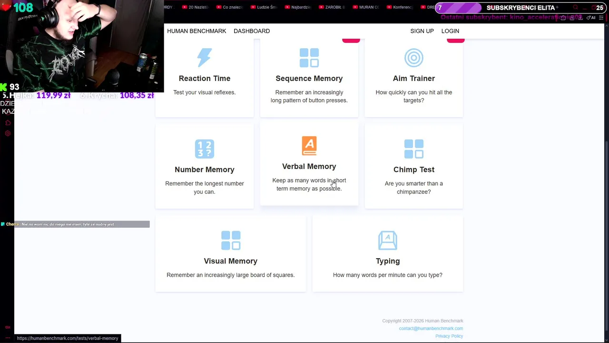Click 'Are you smarter than a chimpanzee?' text
This screenshot has height=343, width=609.
point(414,188)
